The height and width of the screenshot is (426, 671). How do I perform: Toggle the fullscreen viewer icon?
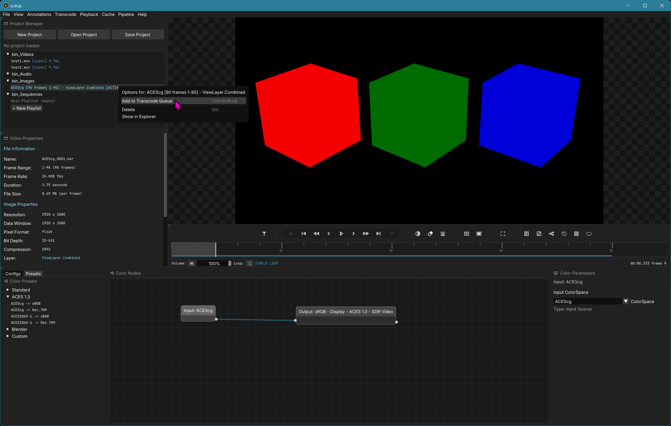(x=503, y=234)
